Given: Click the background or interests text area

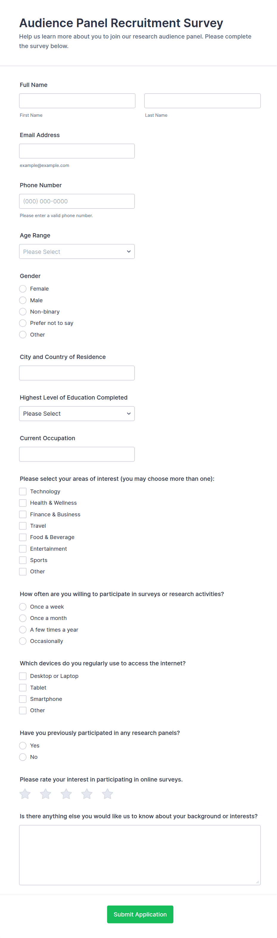Looking at the screenshot, I should [x=140, y=855].
